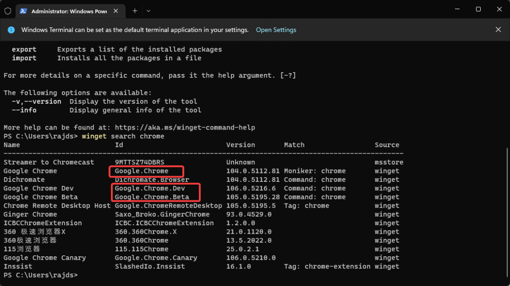Click 'msstore' source value
The width and height of the screenshot is (510, 286).
[x=389, y=162]
